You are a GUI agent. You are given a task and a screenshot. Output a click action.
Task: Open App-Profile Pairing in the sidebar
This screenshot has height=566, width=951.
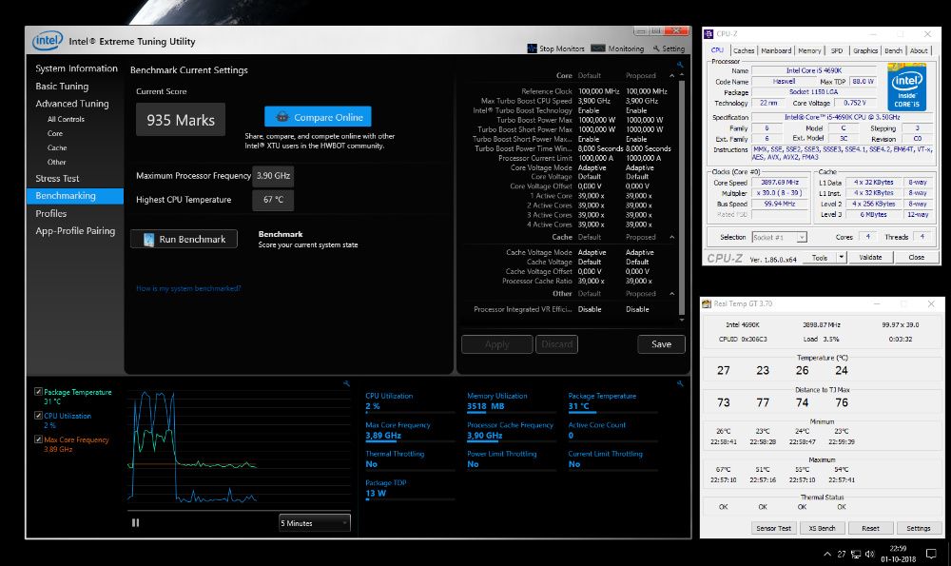[75, 231]
